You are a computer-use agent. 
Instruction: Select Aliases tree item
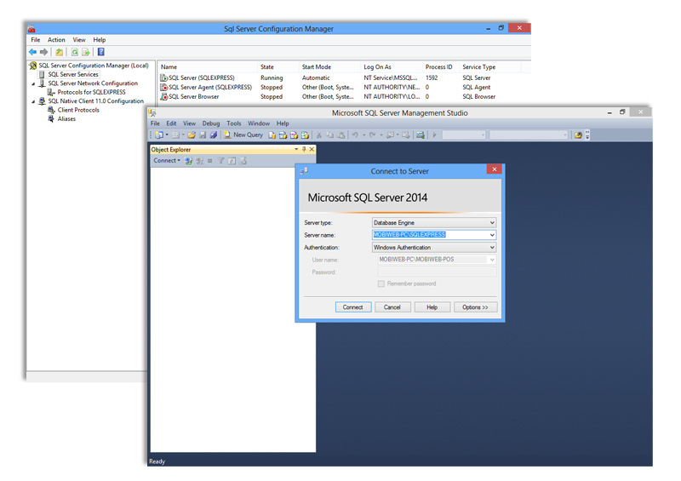tap(66, 118)
